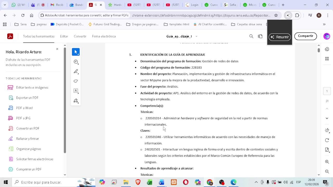The image size is (333, 187).
Task: Close the active Acrobat browser tab
Action: pyautogui.click(x=101, y=5)
